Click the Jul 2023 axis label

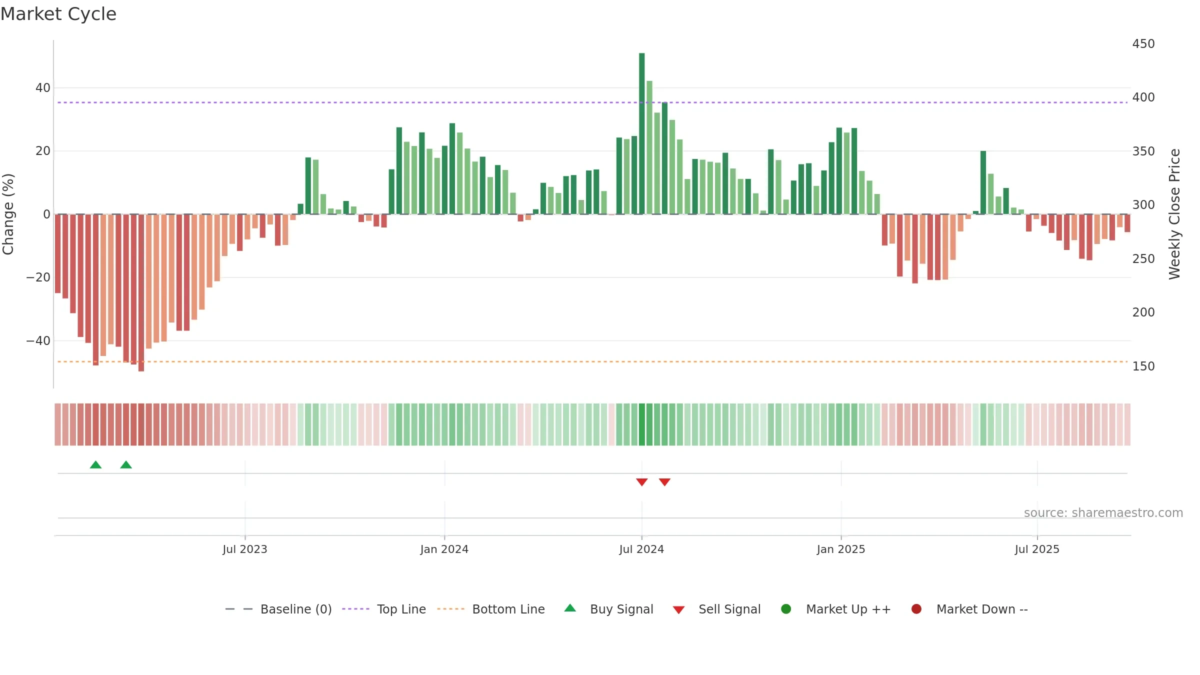point(245,549)
